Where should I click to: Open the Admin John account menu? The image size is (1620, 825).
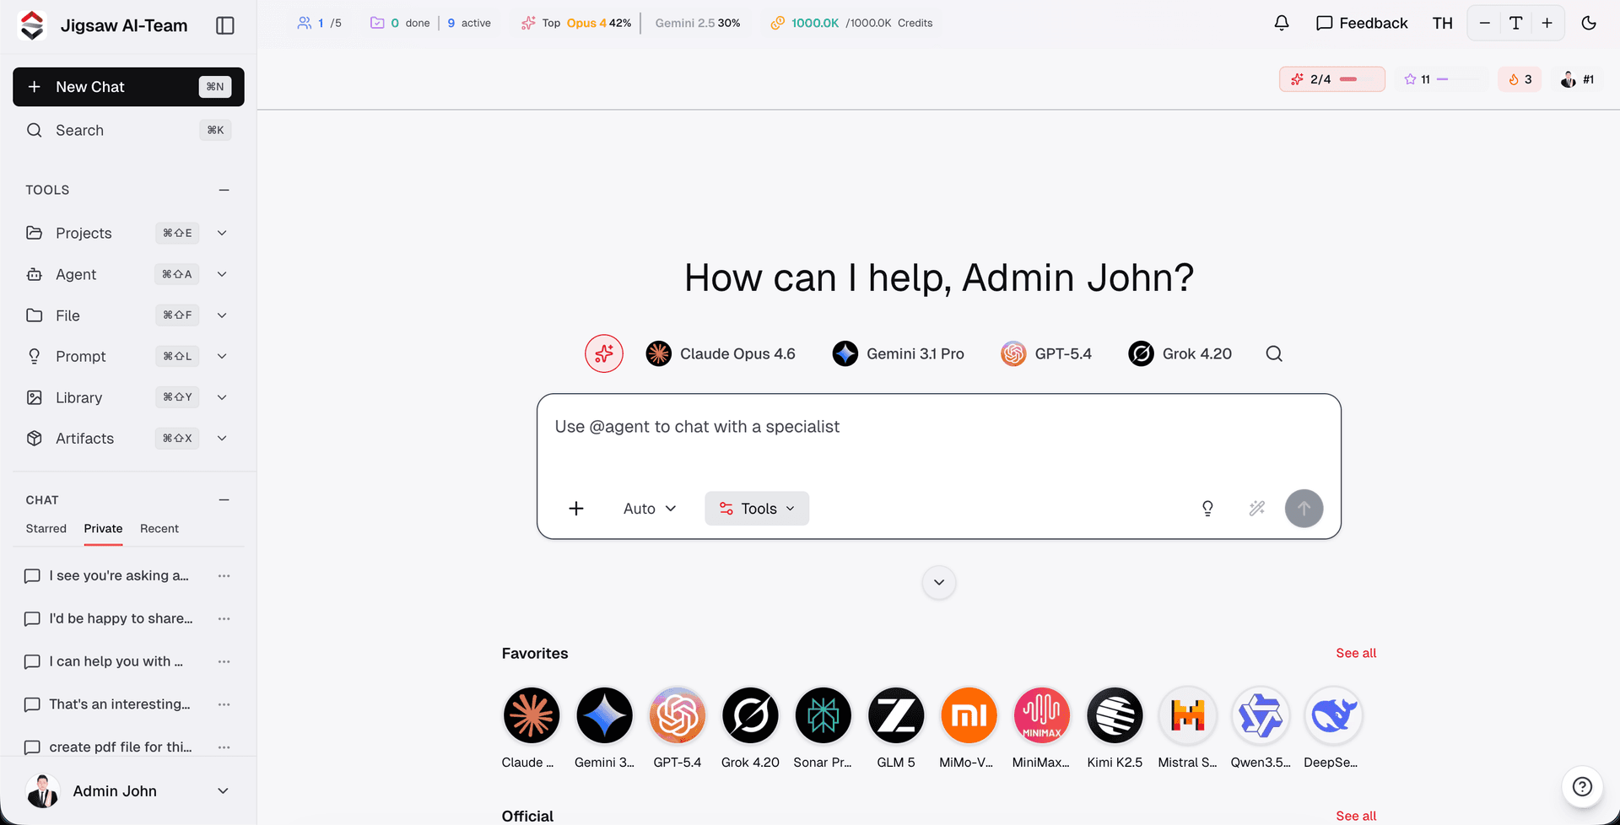[128, 791]
